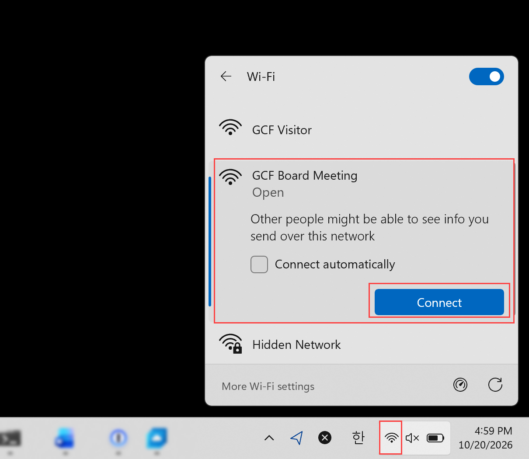Check the Connect automatically checkbox
This screenshot has width=529, height=459.
[x=259, y=264]
